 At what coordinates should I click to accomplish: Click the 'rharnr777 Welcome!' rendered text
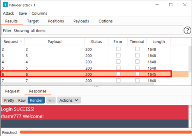pos(22,116)
